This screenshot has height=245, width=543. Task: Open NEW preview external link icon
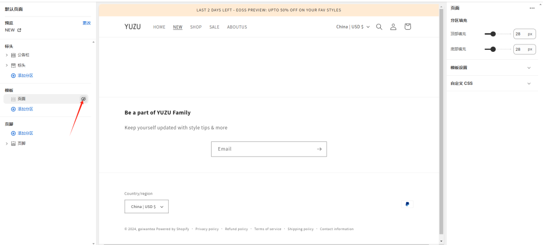(x=20, y=30)
